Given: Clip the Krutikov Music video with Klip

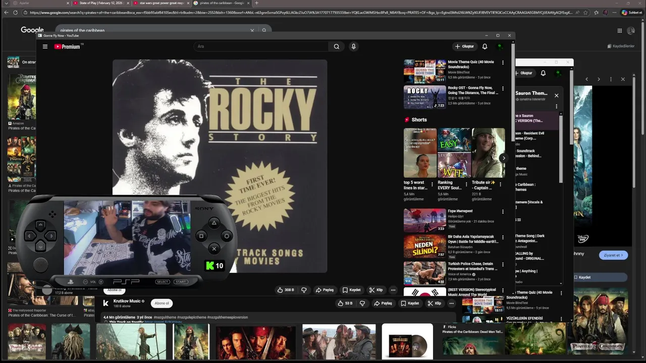Looking at the screenshot, I should (434, 303).
